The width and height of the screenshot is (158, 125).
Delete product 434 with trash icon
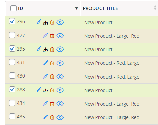pos(52,104)
